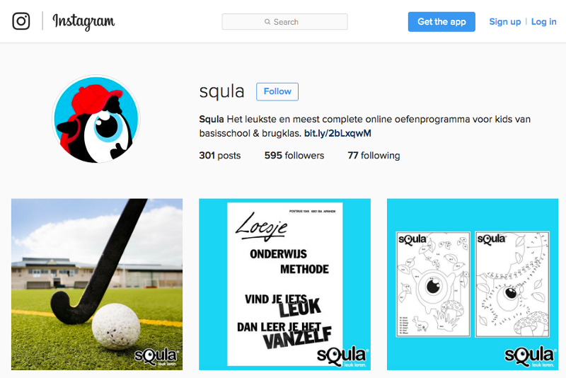
Task: Follow the squla account
Action: point(277,91)
